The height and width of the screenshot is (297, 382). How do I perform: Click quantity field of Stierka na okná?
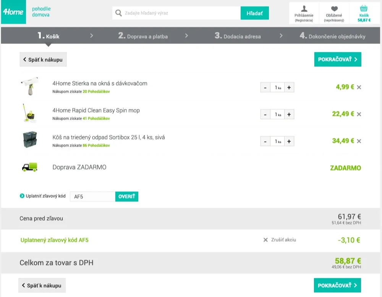click(277, 88)
